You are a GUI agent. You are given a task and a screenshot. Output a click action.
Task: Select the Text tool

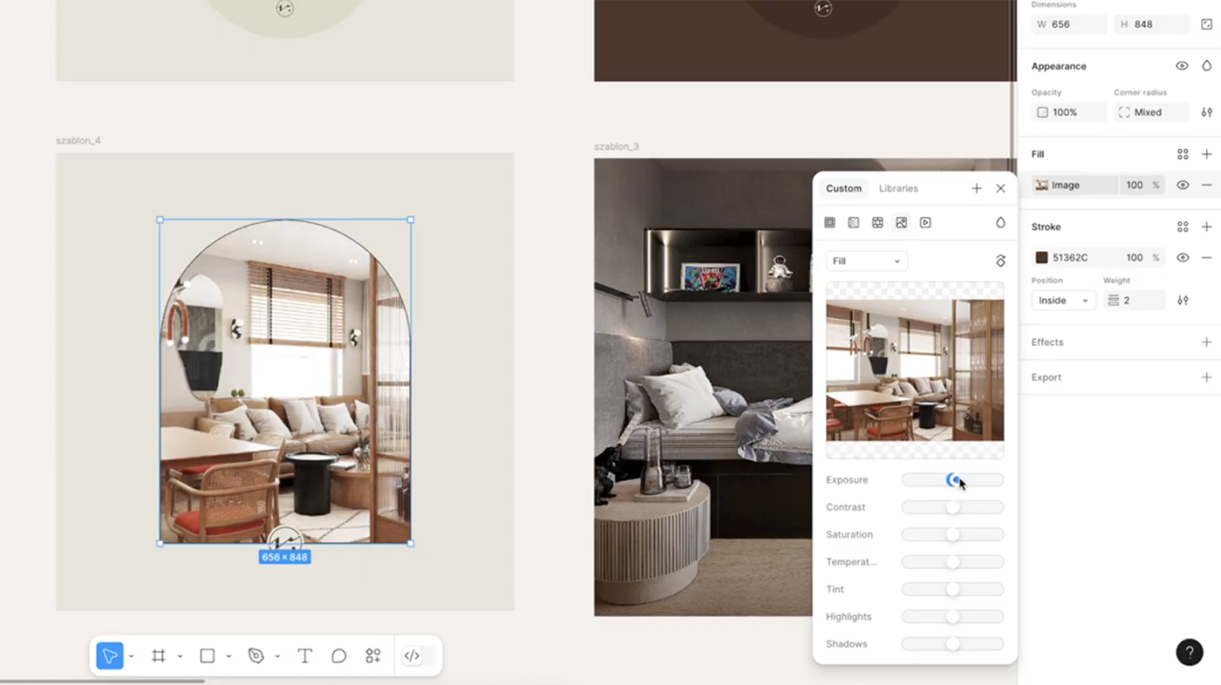click(304, 656)
